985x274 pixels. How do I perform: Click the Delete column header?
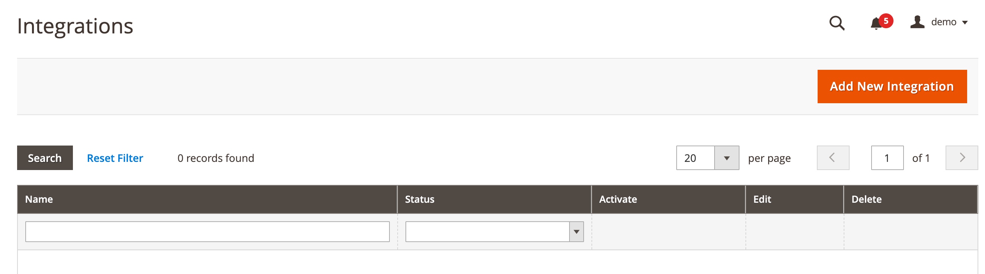click(x=866, y=199)
